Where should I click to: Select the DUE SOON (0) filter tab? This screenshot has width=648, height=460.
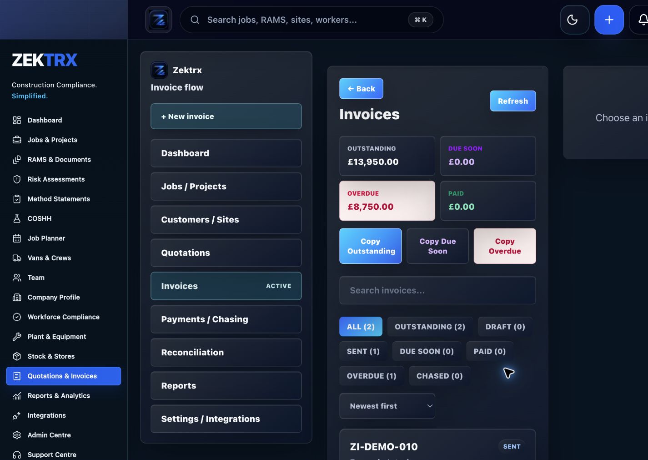427,351
